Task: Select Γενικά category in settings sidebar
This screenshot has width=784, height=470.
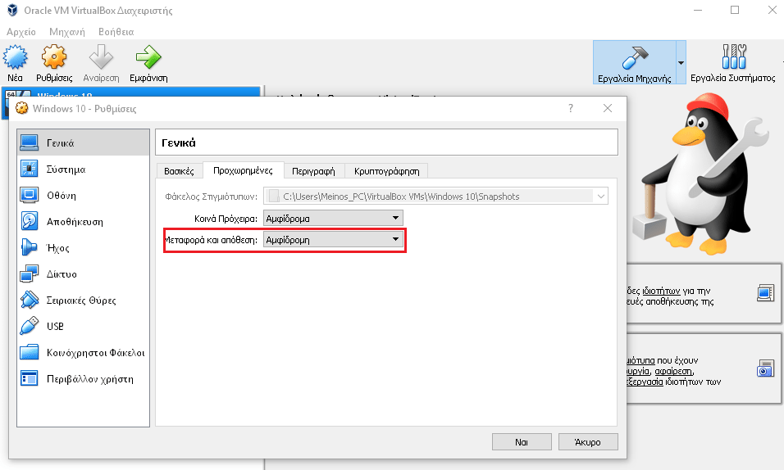Action: (83, 142)
